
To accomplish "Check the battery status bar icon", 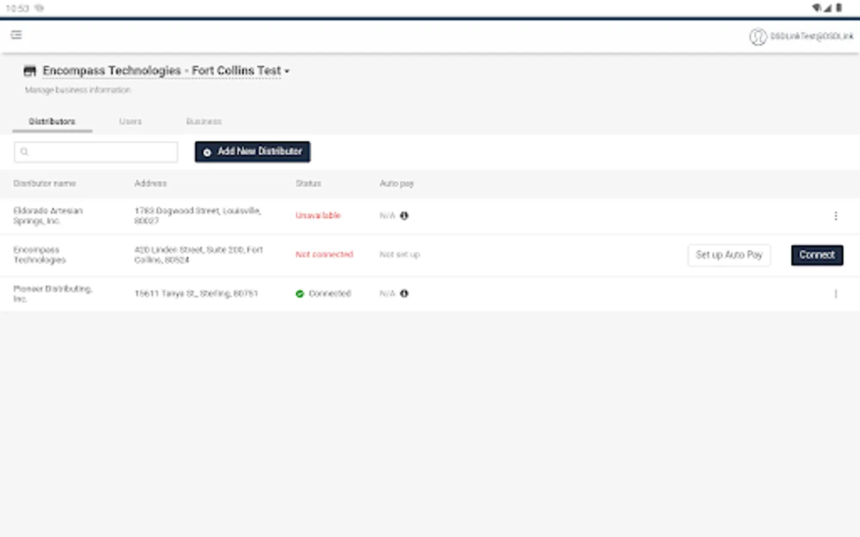I will pos(839,8).
